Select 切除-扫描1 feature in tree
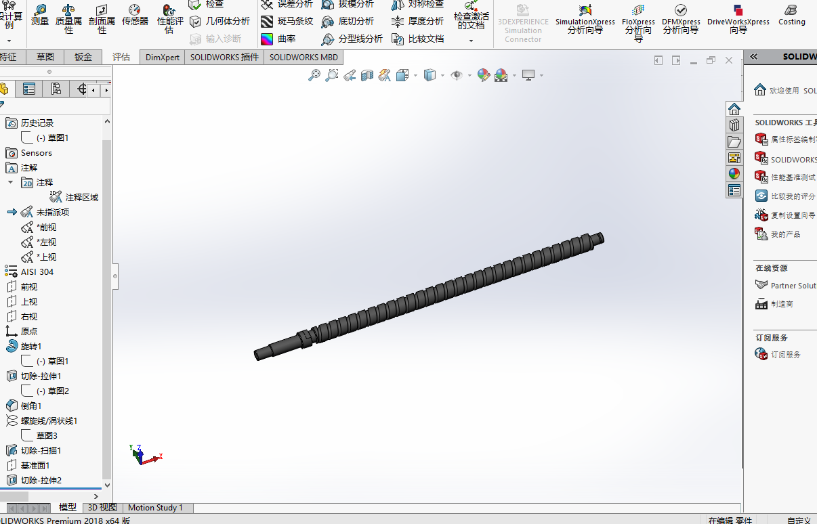The image size is (817, 524). pyautogui.click(x=34, y=451)
